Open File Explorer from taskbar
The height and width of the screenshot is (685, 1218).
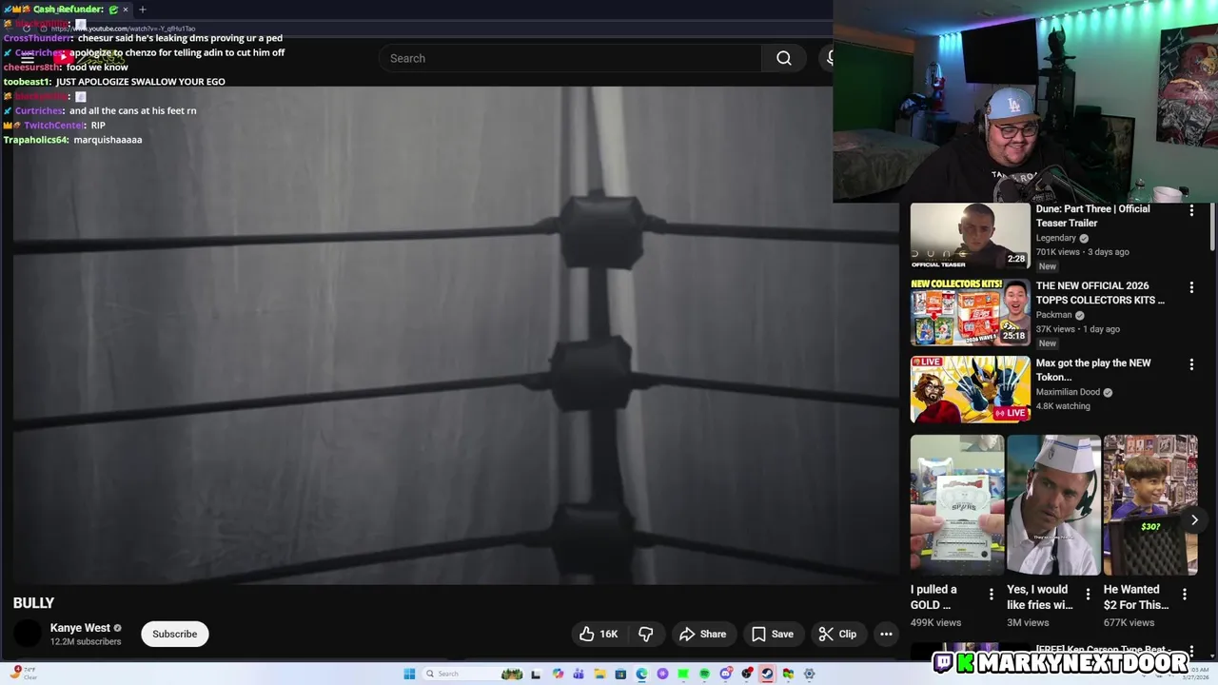600,674
